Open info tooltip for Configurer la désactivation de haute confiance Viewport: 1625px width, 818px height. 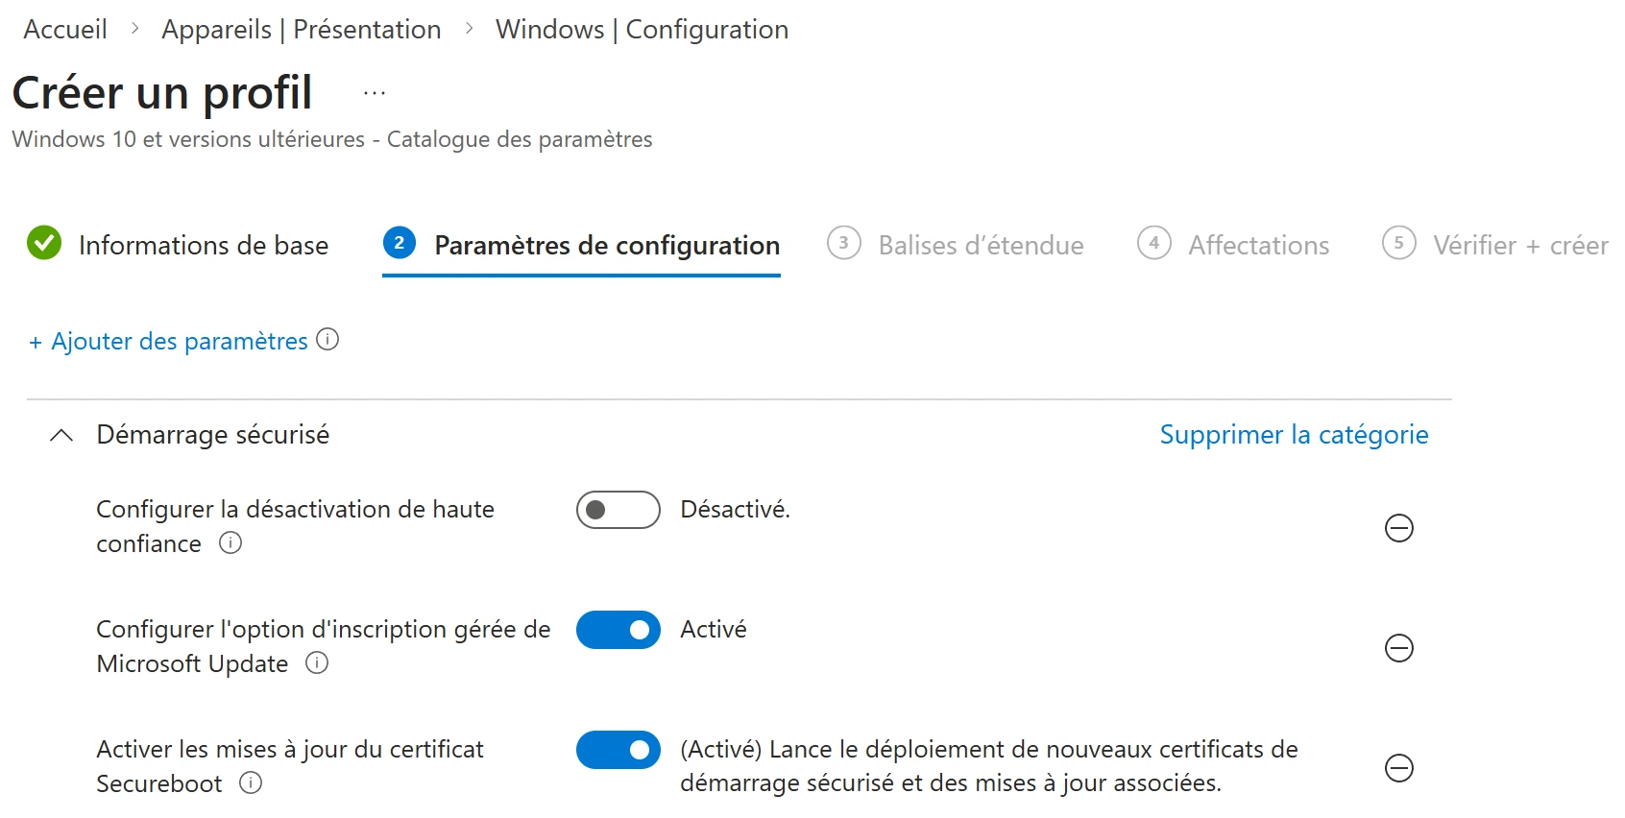pos(230,544)
